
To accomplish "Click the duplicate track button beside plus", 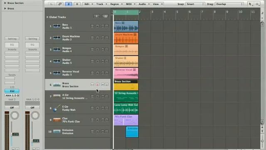I will coord(105,16).
